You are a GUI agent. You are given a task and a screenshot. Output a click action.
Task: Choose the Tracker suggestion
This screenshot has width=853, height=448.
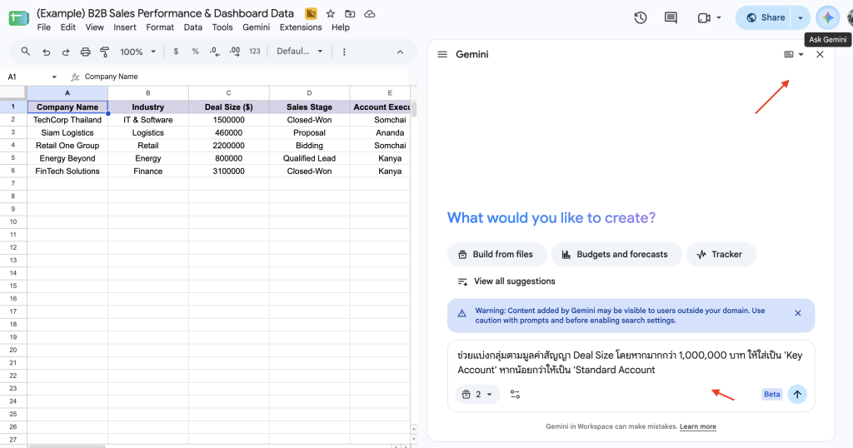[x=721, y=255]
